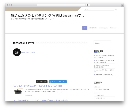Click the site tagline under the title

pyautogui.click(x=32, y=19)
